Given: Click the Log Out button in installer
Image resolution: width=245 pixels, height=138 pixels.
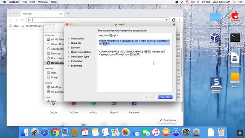Looking at the screenshot, I should click(x=165, y=97).
